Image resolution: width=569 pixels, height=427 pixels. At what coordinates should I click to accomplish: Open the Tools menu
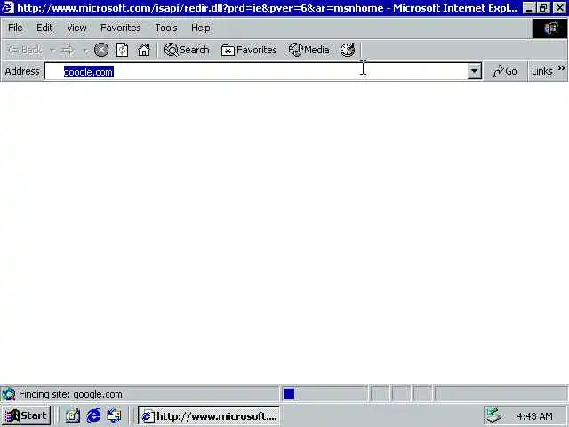[166, 28]
